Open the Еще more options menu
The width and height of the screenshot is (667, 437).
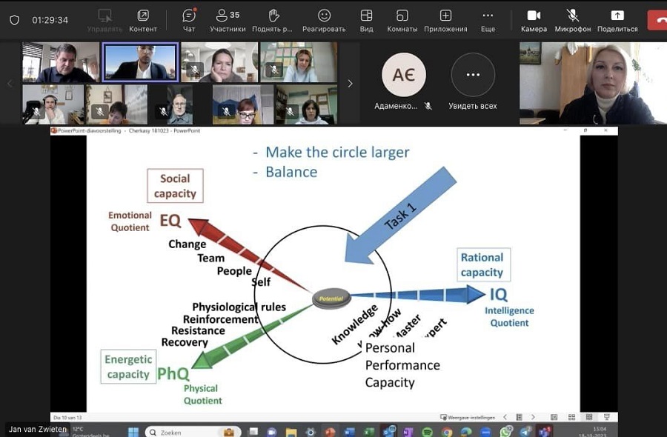(x=488, y=21)
